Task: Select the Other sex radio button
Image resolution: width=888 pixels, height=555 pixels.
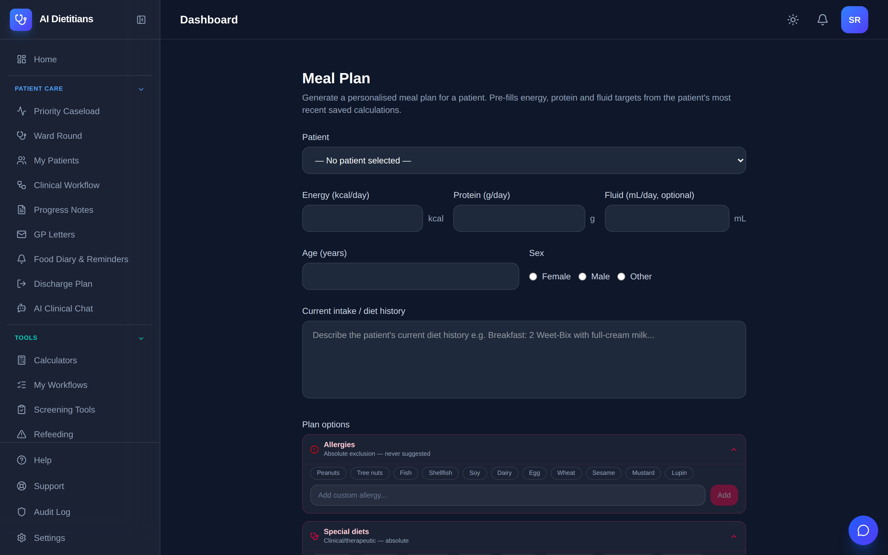Action: click(621, 277)
